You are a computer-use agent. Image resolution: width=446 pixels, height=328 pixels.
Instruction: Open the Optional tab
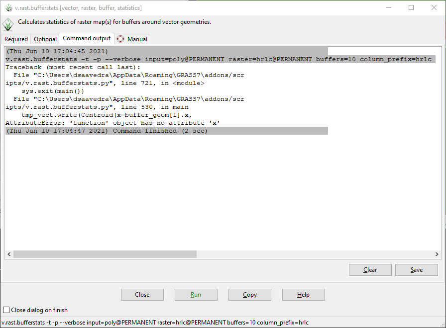coord(45,39)
